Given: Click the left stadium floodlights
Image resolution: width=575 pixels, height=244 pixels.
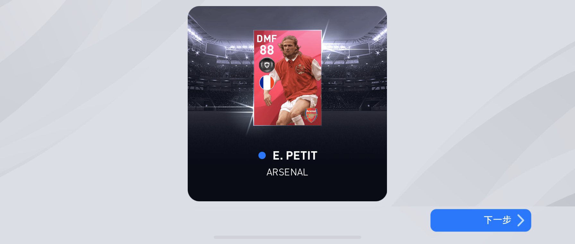Looking at the screenshot, I should click(x=206, y=35).
